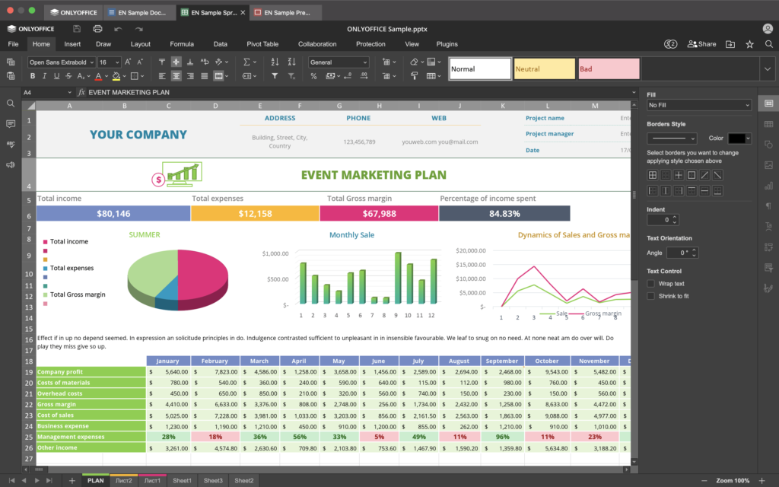The image size is (779, 487).
Task: Undo the last action
Action: tap(118, 29)
